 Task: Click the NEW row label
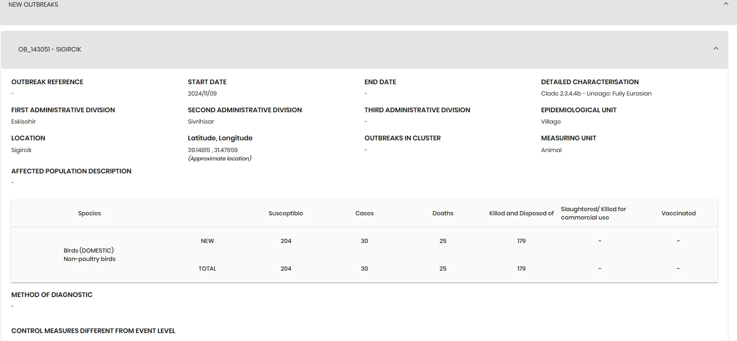tap(207, 241)
